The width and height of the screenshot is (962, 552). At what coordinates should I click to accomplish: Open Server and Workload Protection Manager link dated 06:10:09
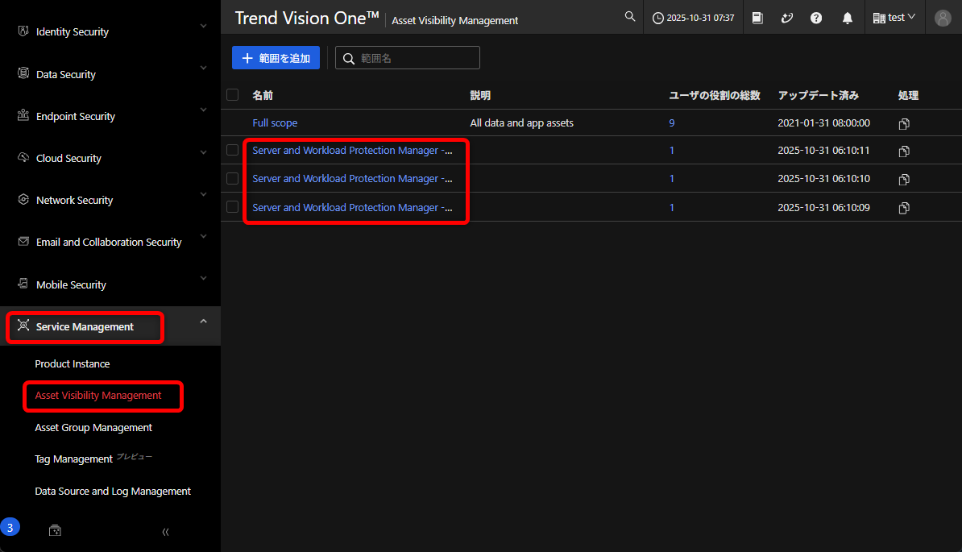coord(352,207)
